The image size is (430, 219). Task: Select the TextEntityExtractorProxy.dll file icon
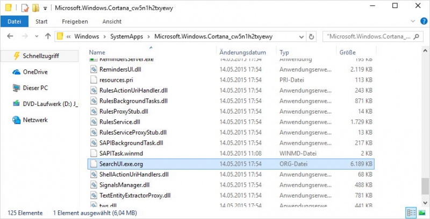pyautogui.click(x=94, y=195)
